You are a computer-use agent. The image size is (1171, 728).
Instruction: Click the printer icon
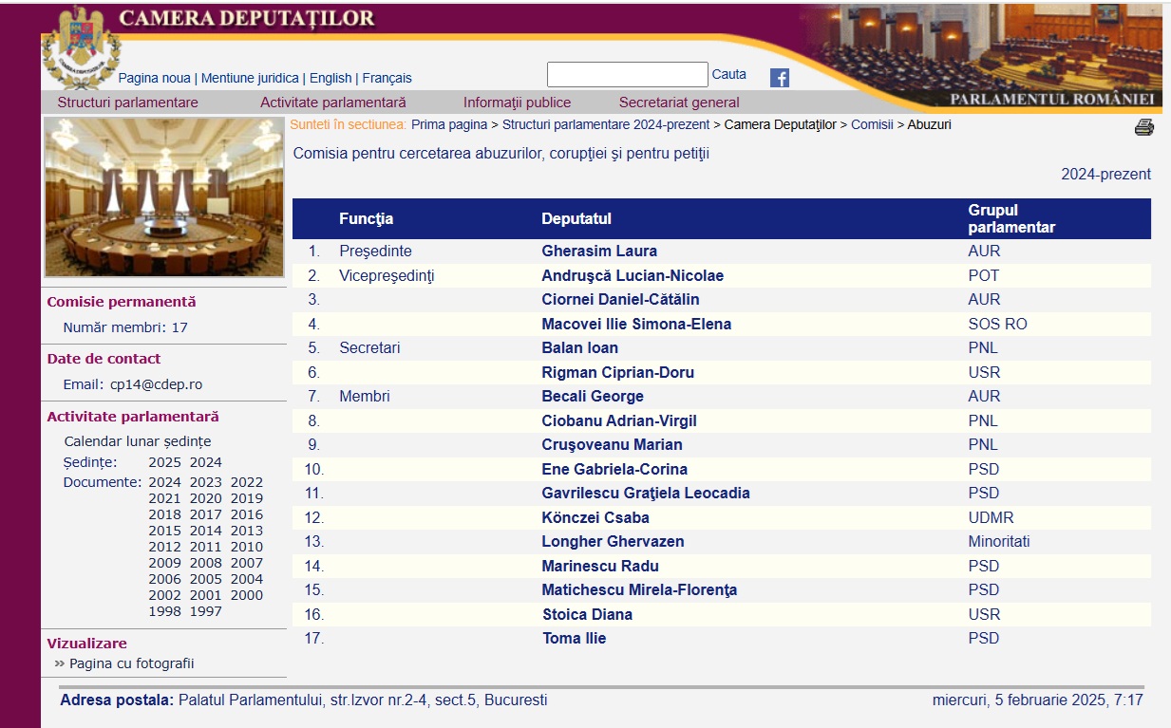1143,127
